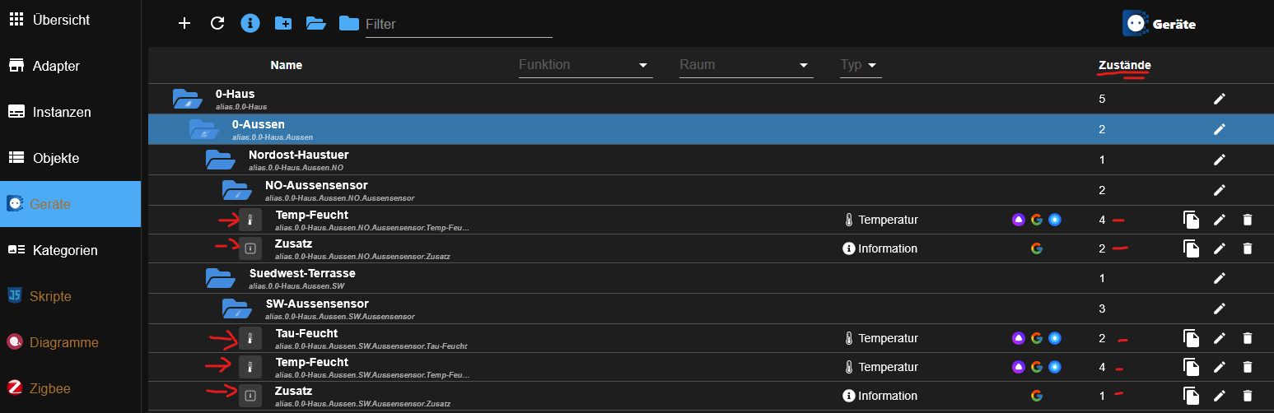Image resolution: width=1274 pixels, height=413 pixels.
Task: Click the Name column header
Action: (287, 65)
